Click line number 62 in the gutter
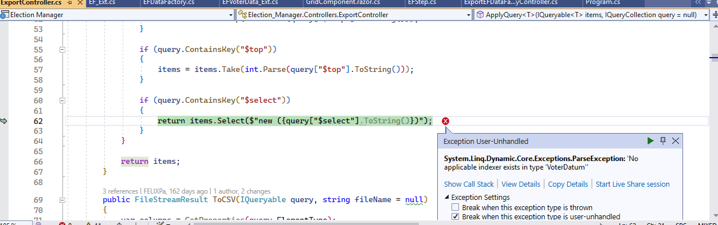 pos(38,121)
